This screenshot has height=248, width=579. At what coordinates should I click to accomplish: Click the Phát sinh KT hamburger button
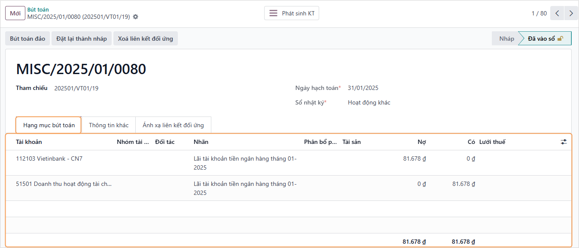292,13
